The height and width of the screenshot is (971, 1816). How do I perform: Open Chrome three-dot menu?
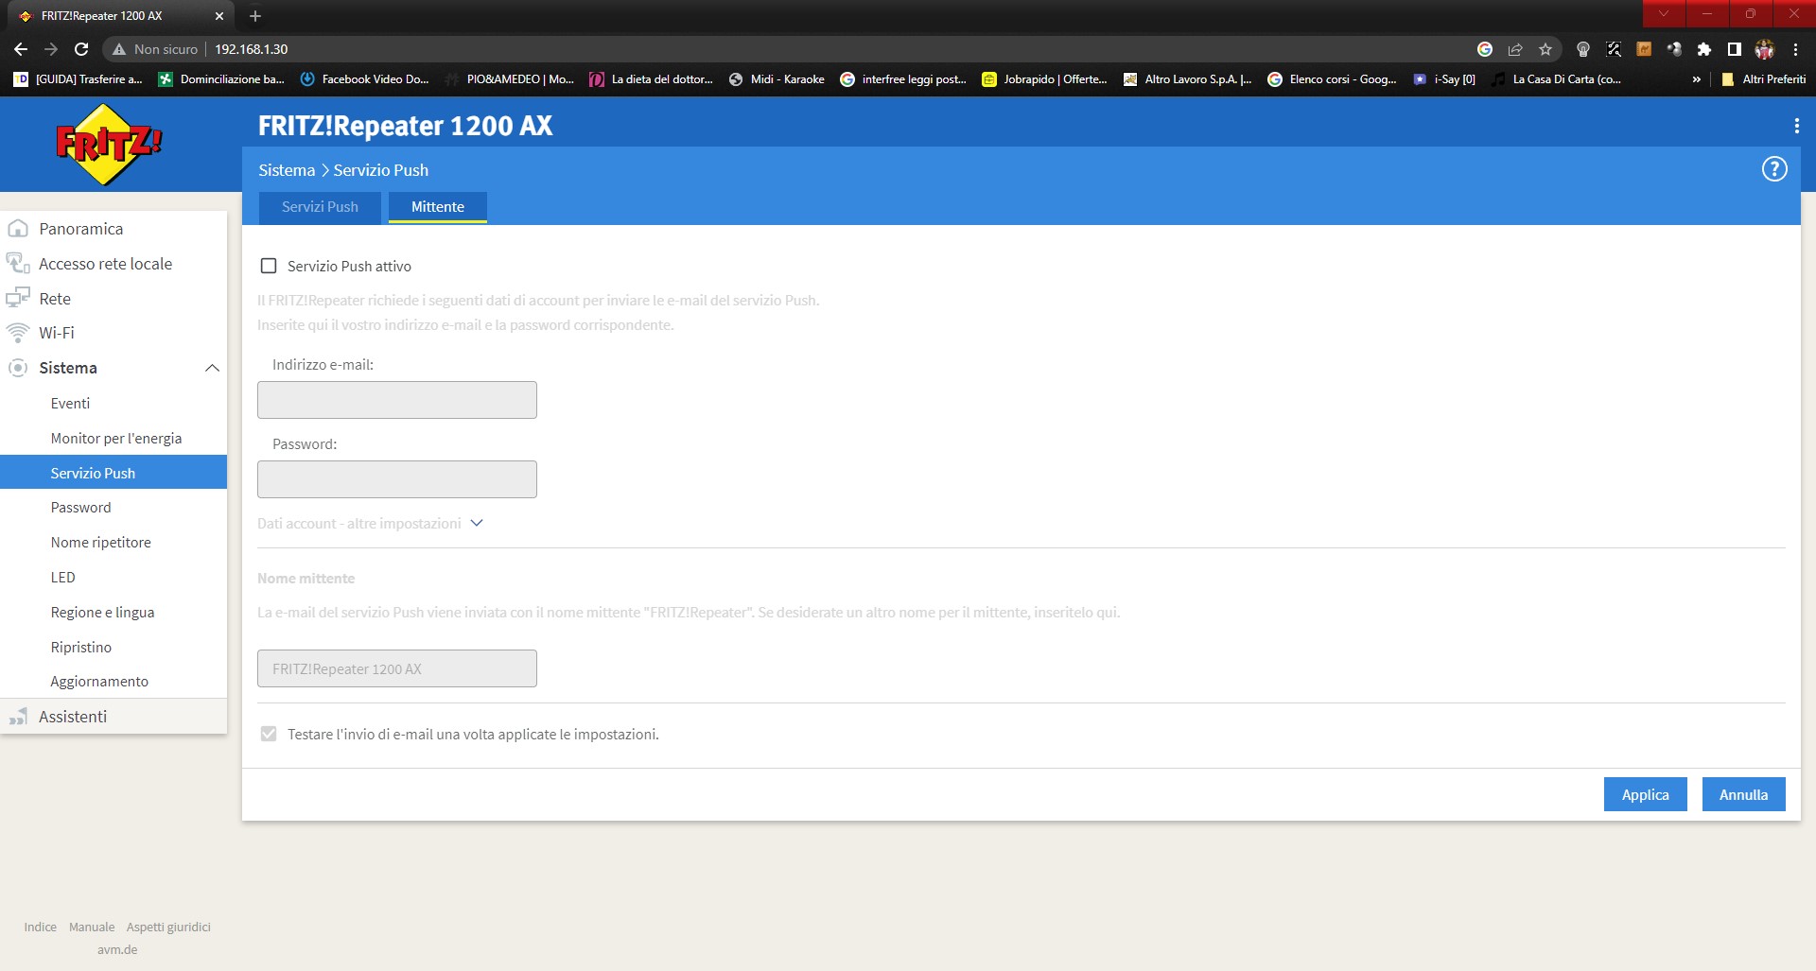1795,49
